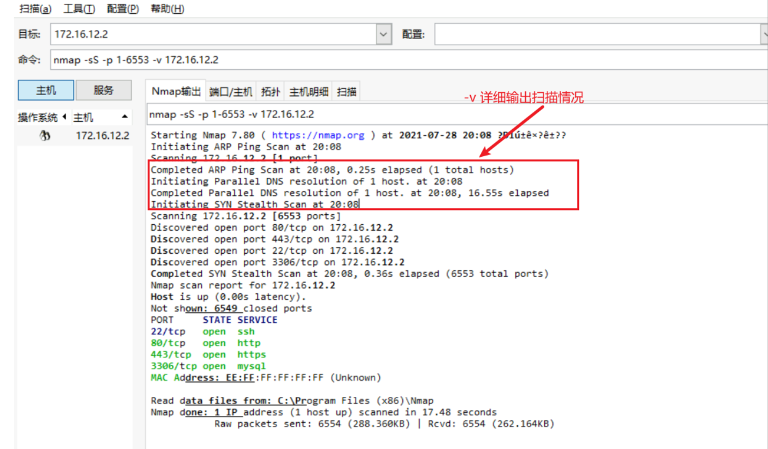Open the 配置(P) menu

(122, 9)
